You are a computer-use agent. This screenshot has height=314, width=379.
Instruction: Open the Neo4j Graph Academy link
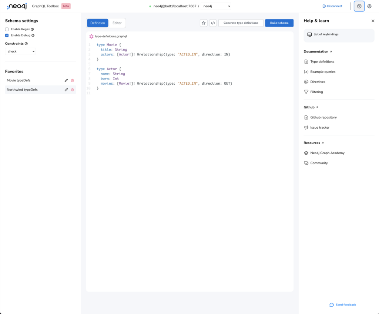tap(327, 153)
